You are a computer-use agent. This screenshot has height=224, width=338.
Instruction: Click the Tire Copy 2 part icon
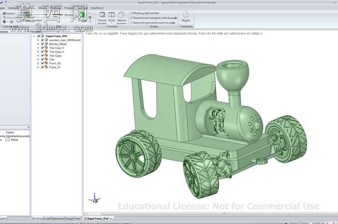(46, 52)
